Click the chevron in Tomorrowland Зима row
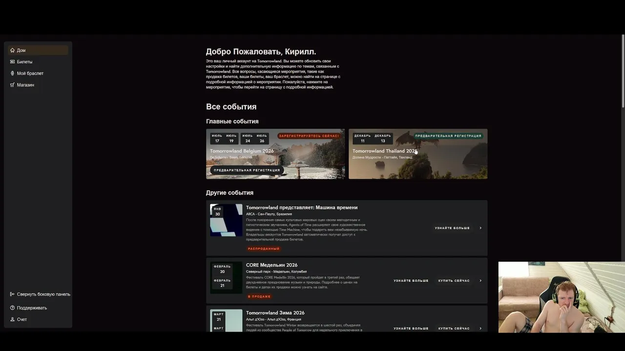Viewport: 625px width, 351px height. coord(480,329)
